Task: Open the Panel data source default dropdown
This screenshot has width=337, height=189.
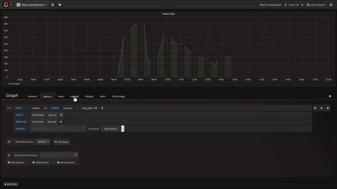Action: 43,142
